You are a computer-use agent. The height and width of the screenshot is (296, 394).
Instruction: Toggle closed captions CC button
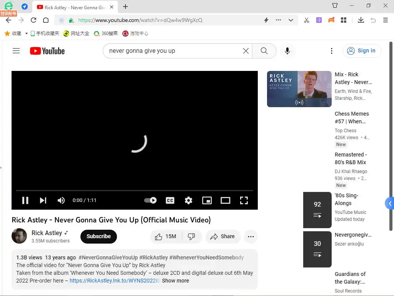(170, 200)
